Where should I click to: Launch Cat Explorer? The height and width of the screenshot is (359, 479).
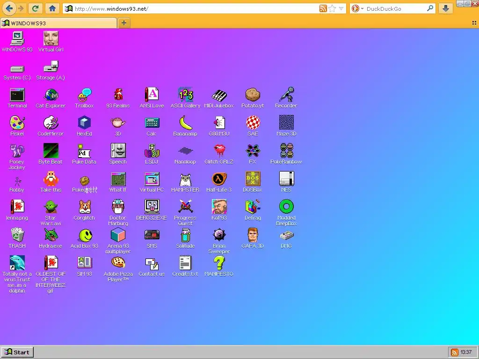pos(51,98)
